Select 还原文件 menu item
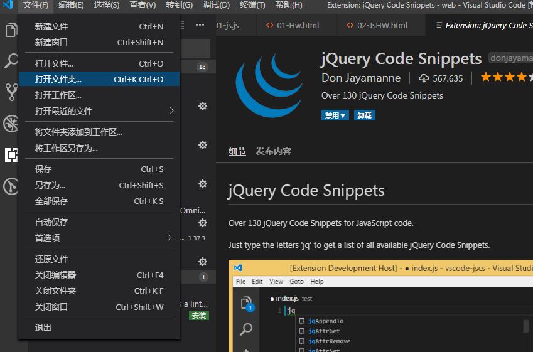The image size is (533, 352). coord(99,259)
